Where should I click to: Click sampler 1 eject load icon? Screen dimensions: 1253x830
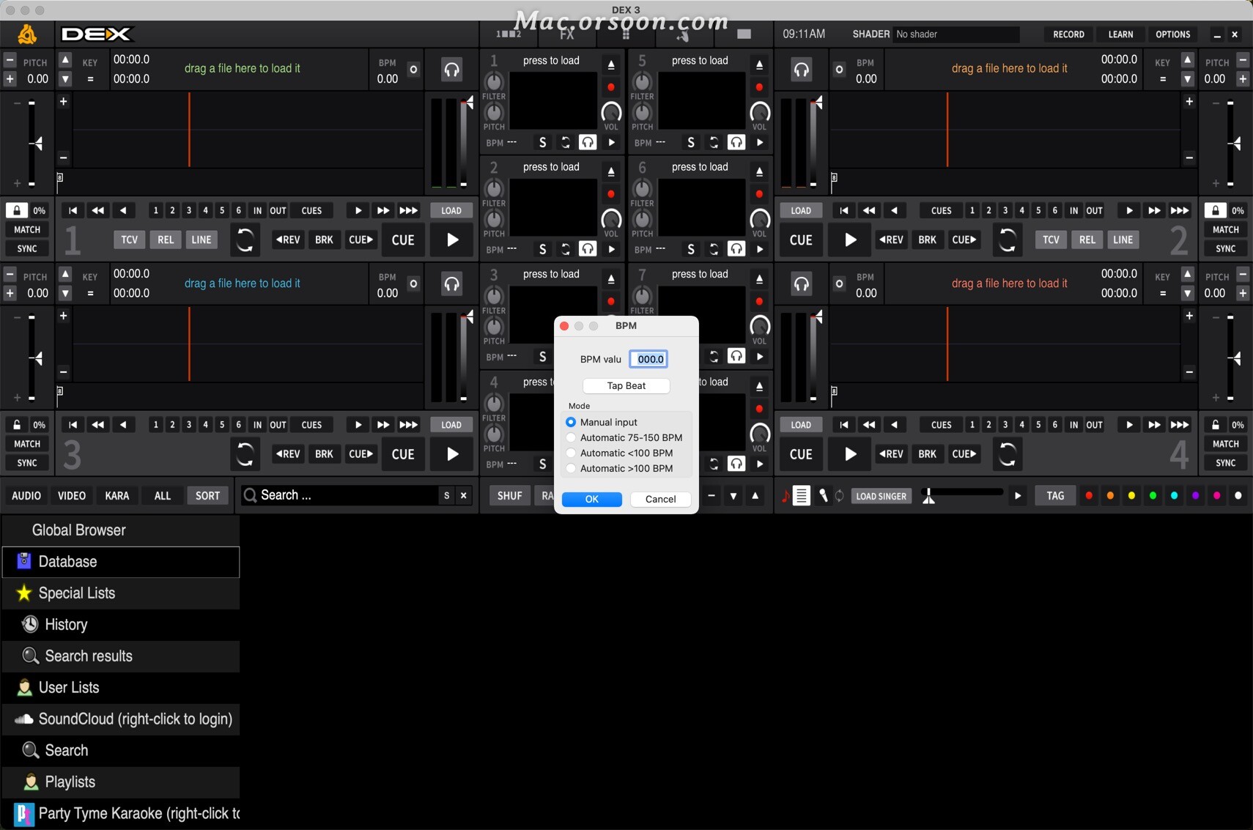(x=611, y=65)
